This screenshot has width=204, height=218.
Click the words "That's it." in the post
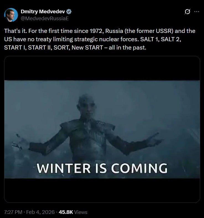(x=16, y=31)
